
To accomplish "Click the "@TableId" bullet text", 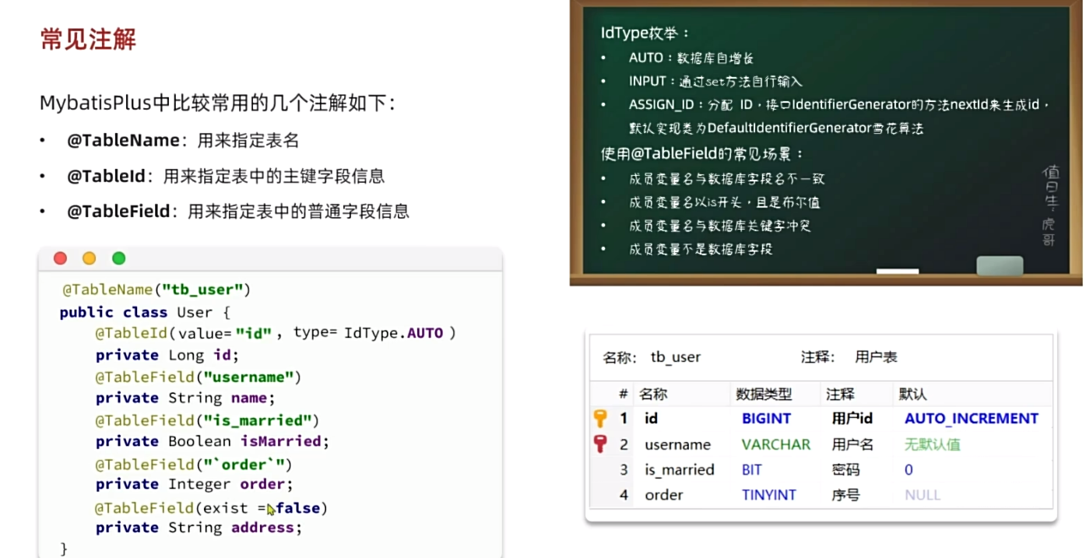I will [x=226, y=176].
